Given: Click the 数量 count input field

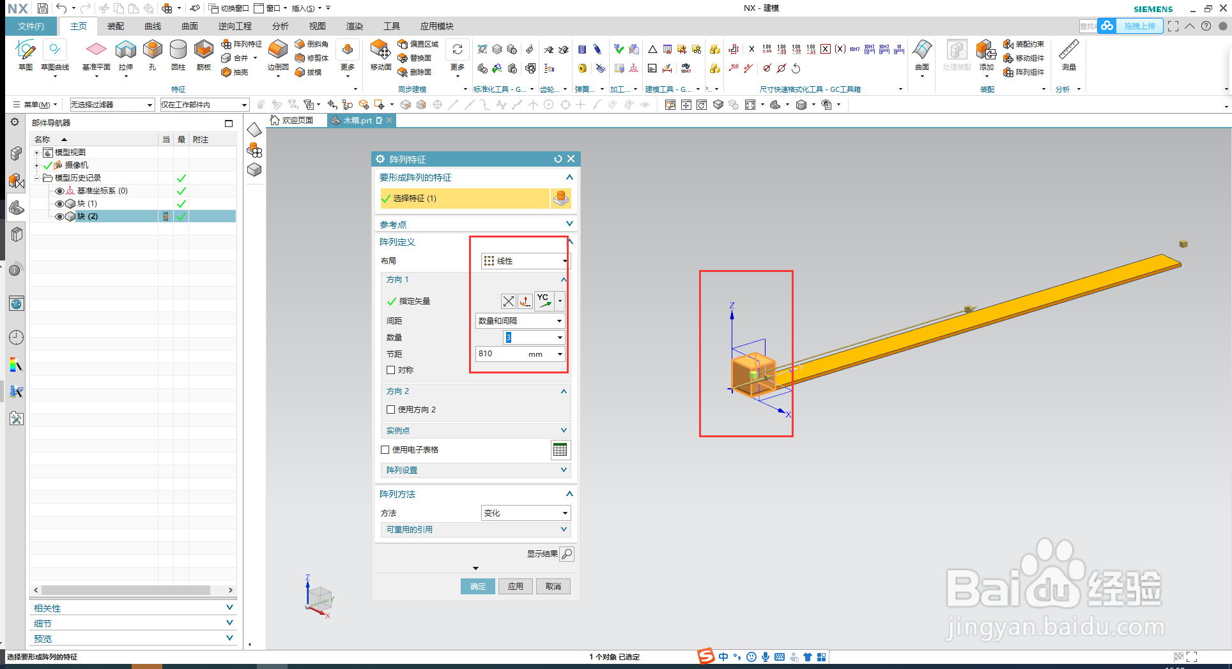Looking at the screenshot, I should click(x=534, y=337).
